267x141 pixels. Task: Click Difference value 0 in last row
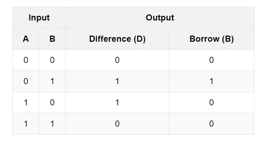(117, 124)
